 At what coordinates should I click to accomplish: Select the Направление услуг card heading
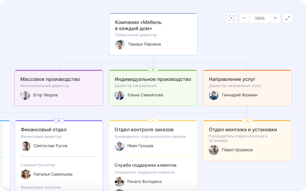point(232,79)
